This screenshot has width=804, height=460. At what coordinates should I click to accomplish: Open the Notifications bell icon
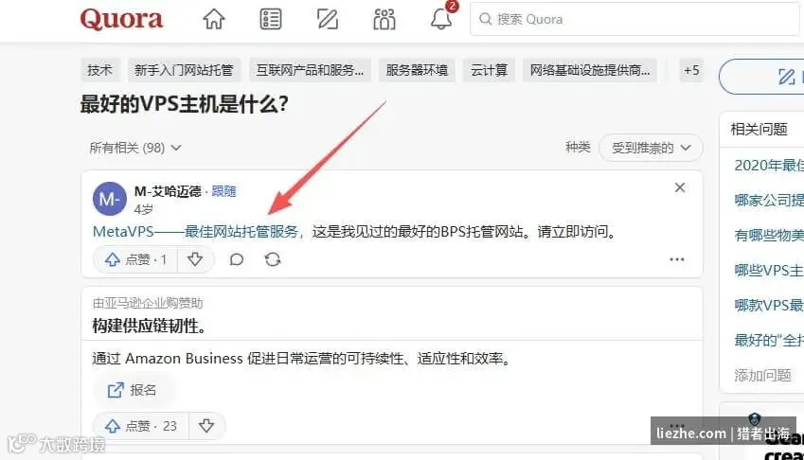tap(441, 18)
